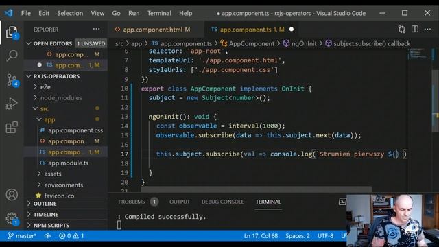The height and width of the screenshot is (247, 439).
Task: Click the ngOnInit method breadcrumb
Action: click(300, 43)
